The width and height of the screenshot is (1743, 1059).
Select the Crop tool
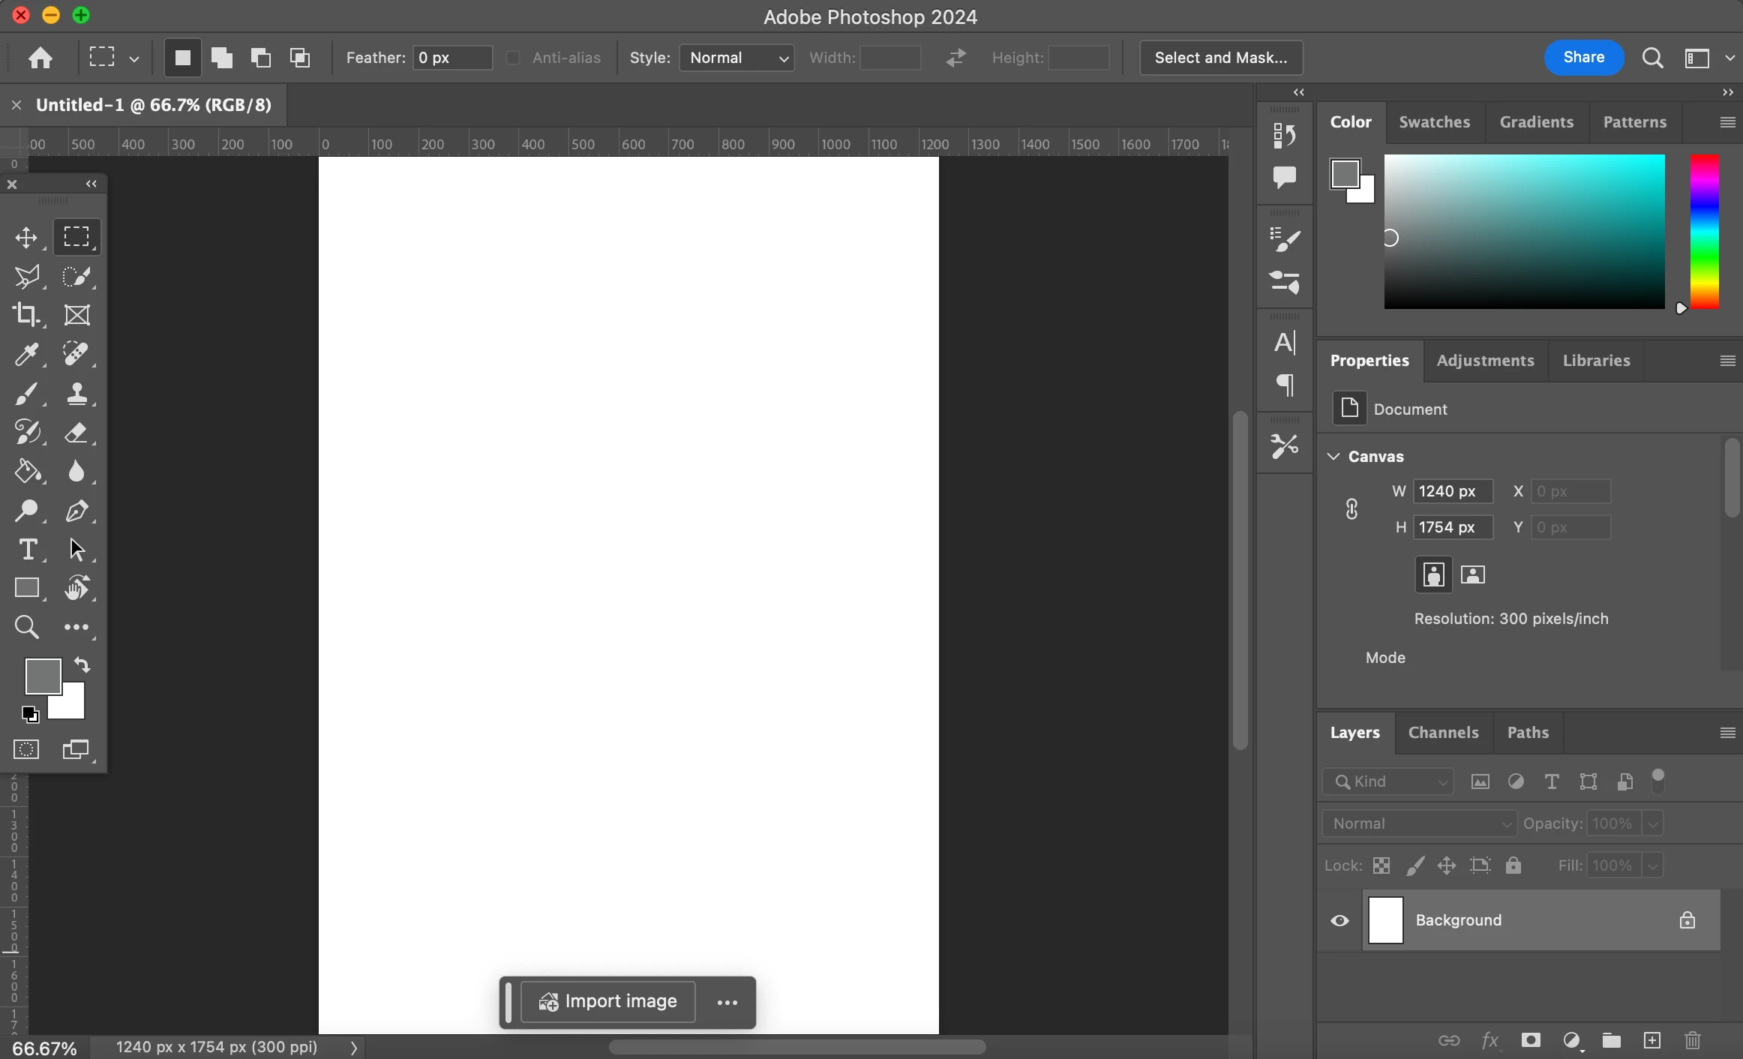click(26, 315)
